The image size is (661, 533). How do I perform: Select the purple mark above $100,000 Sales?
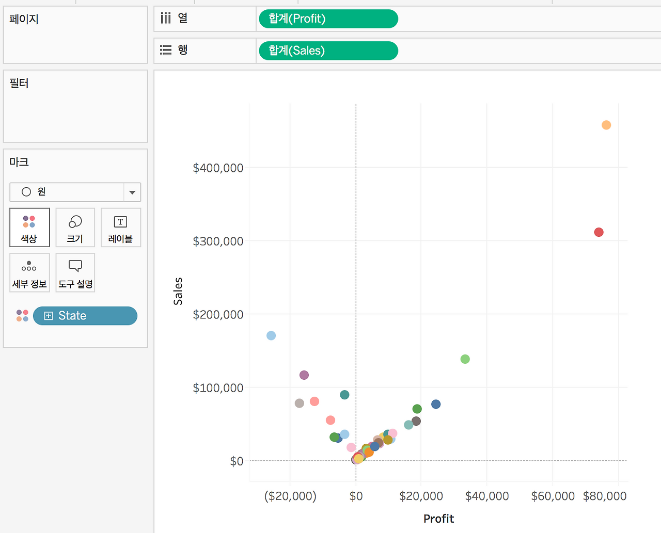coord(304,375)
